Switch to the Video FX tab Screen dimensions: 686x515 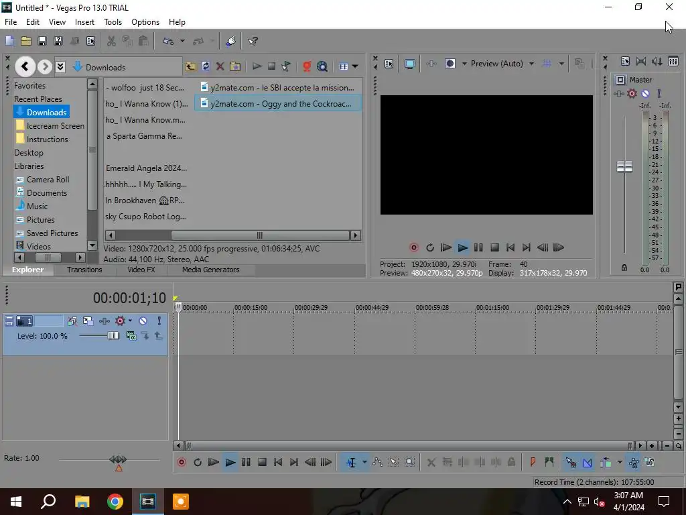(141, 270)
